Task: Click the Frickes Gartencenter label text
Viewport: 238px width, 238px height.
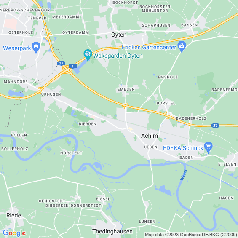Action: pos(149,47)
